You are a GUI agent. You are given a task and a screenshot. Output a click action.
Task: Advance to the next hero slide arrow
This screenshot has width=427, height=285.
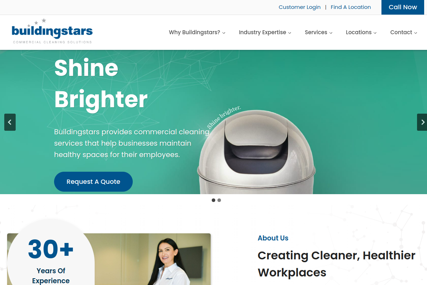pos(422,122)
